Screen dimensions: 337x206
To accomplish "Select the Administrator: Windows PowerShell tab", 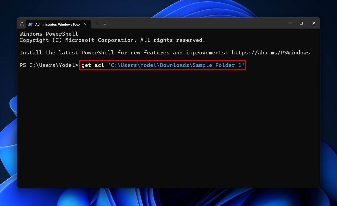I will (x=58, y=24).
